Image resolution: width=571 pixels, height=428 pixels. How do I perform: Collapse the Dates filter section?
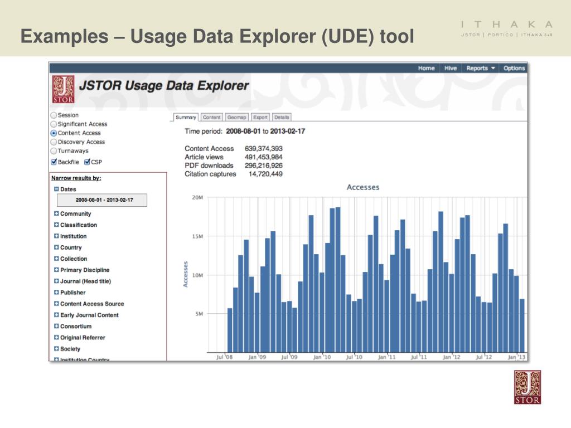56,189
